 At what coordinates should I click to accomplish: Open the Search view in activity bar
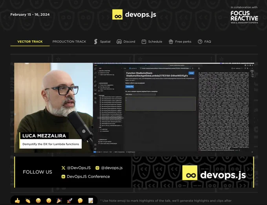[95, 73]
